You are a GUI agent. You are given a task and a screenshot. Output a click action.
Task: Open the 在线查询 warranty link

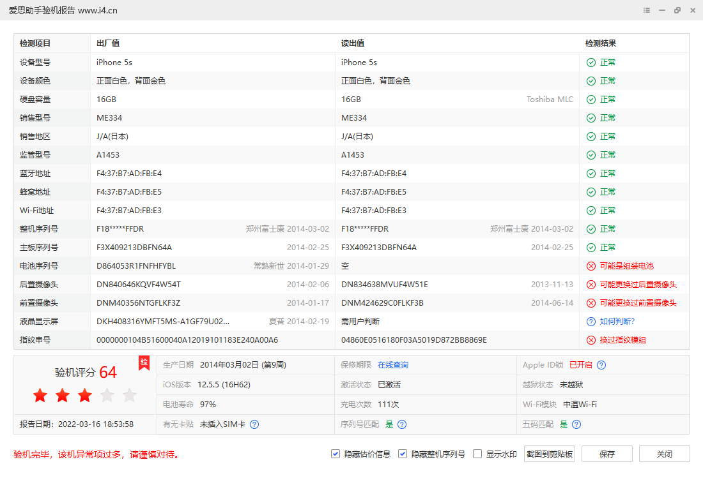(x=393, y=365)
